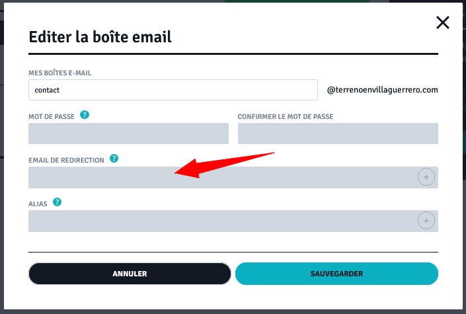The width and height of the screenshot is (466, 314).
Task: Click the Email de redirection label text
Action: click(x=66, y=161)
